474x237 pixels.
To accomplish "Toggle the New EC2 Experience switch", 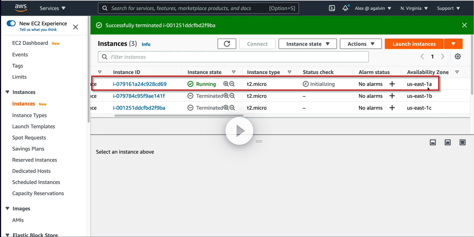I will pyautogui.click(x=11, y=23).
